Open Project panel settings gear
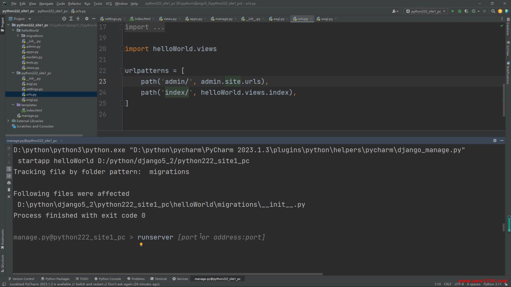511x287 pixels. click(86, 19)
